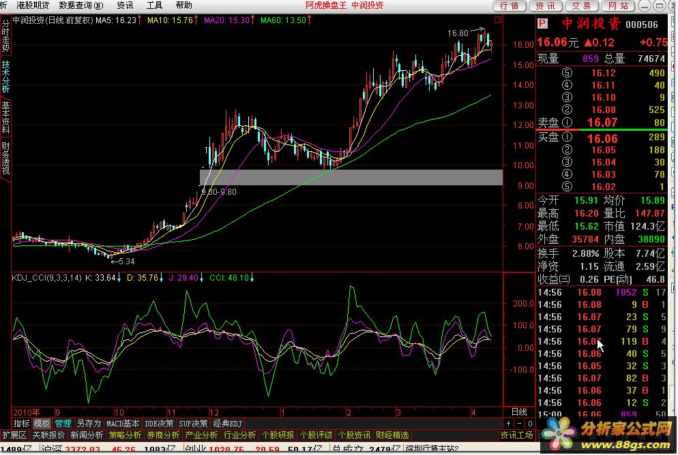Select the MACD基本 indicator template
This screenshot has width=678, height=455.
click(123, 424)
